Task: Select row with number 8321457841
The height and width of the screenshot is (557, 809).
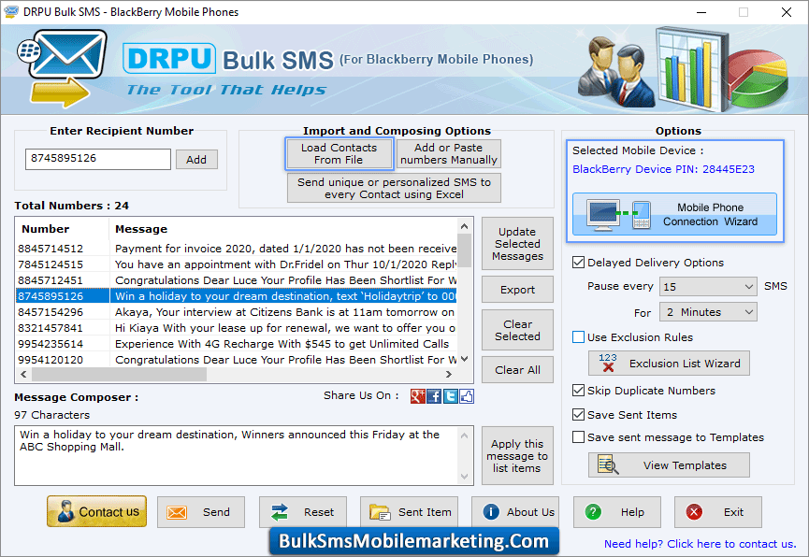Action: pos(237,328)
